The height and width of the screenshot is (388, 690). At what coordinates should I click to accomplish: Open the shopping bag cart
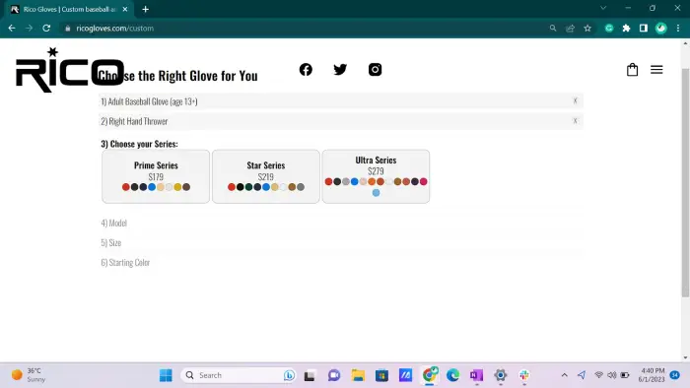click(x=632, y=70)
